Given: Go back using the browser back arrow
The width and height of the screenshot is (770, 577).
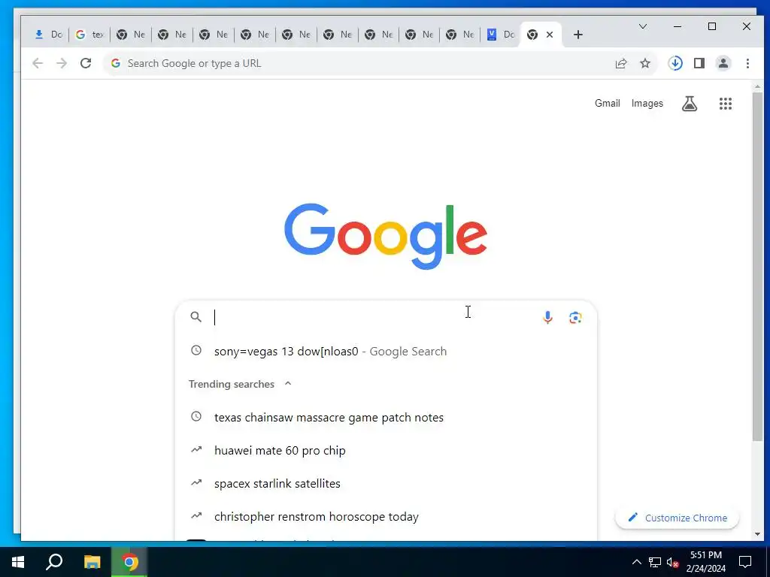Looking at the screenshot, I should pyautogui.click(x=38, y=63).
